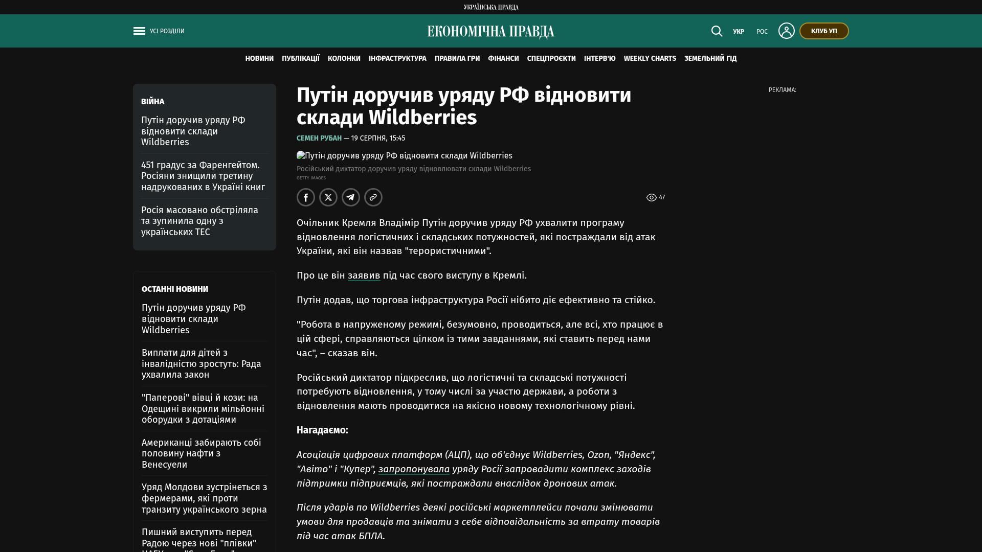Open the Українська правда top link

click(x=491, y=7)
